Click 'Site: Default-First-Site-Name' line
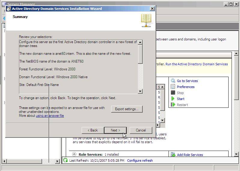The height and width of the screenshot is (171, 240). pyautogui.click(x=39, y=85)
